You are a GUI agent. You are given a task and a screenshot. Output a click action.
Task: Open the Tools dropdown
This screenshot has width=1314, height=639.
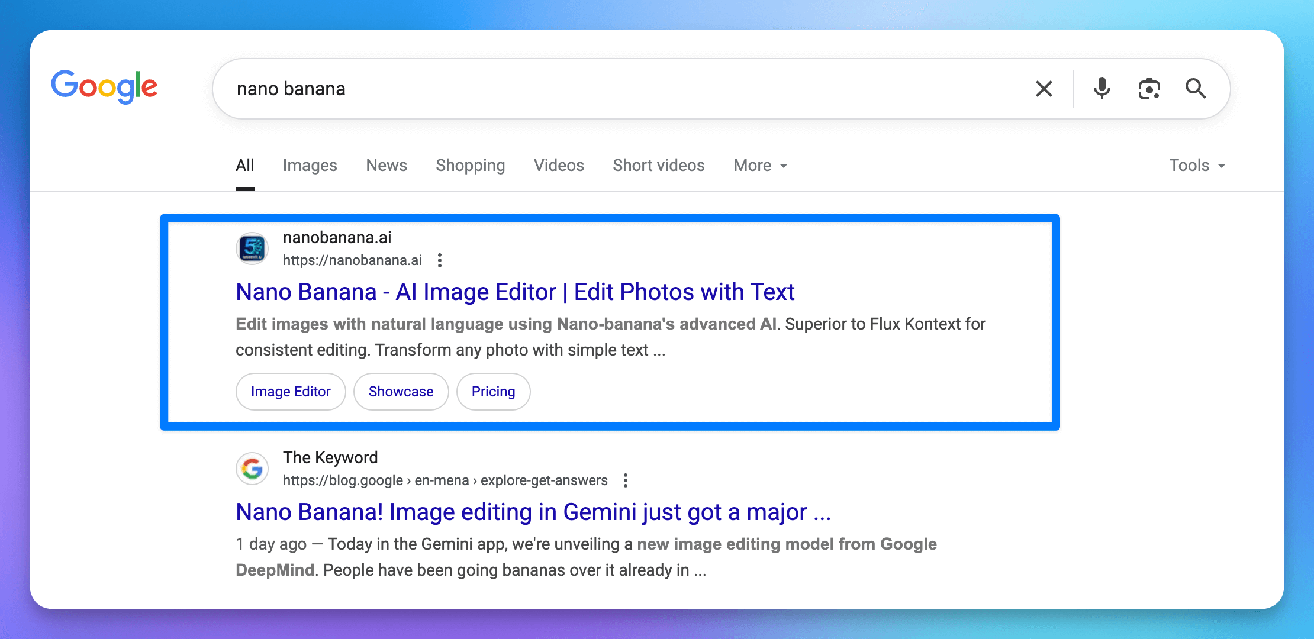pyautogui.click(x=1197, y=166)
